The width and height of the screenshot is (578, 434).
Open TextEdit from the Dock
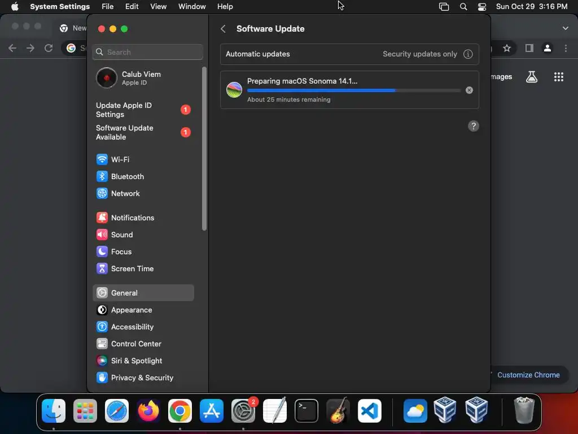275,411
